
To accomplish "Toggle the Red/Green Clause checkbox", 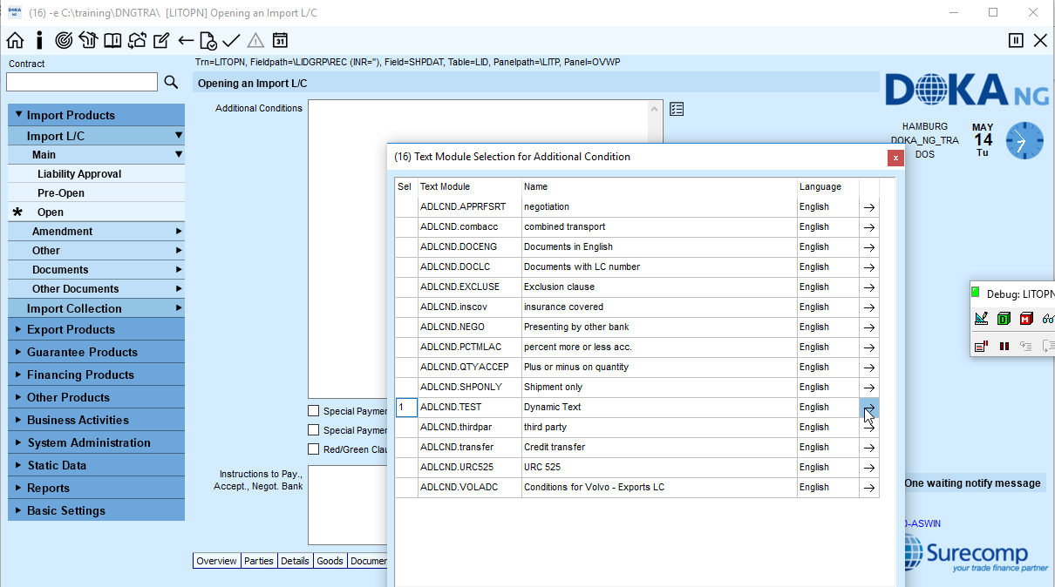I will 314,449.
